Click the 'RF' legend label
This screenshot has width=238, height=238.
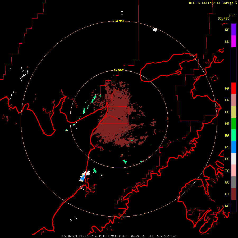(227, 30)
